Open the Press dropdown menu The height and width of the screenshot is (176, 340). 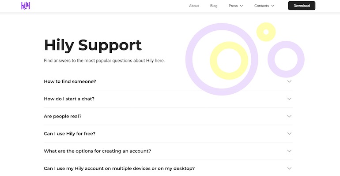235,6
